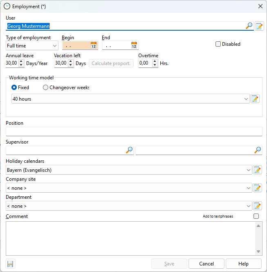Viewport: 267px width, 272px height.
Task: Open the User edit pencil icon
Action: click(x=259, y=26)
